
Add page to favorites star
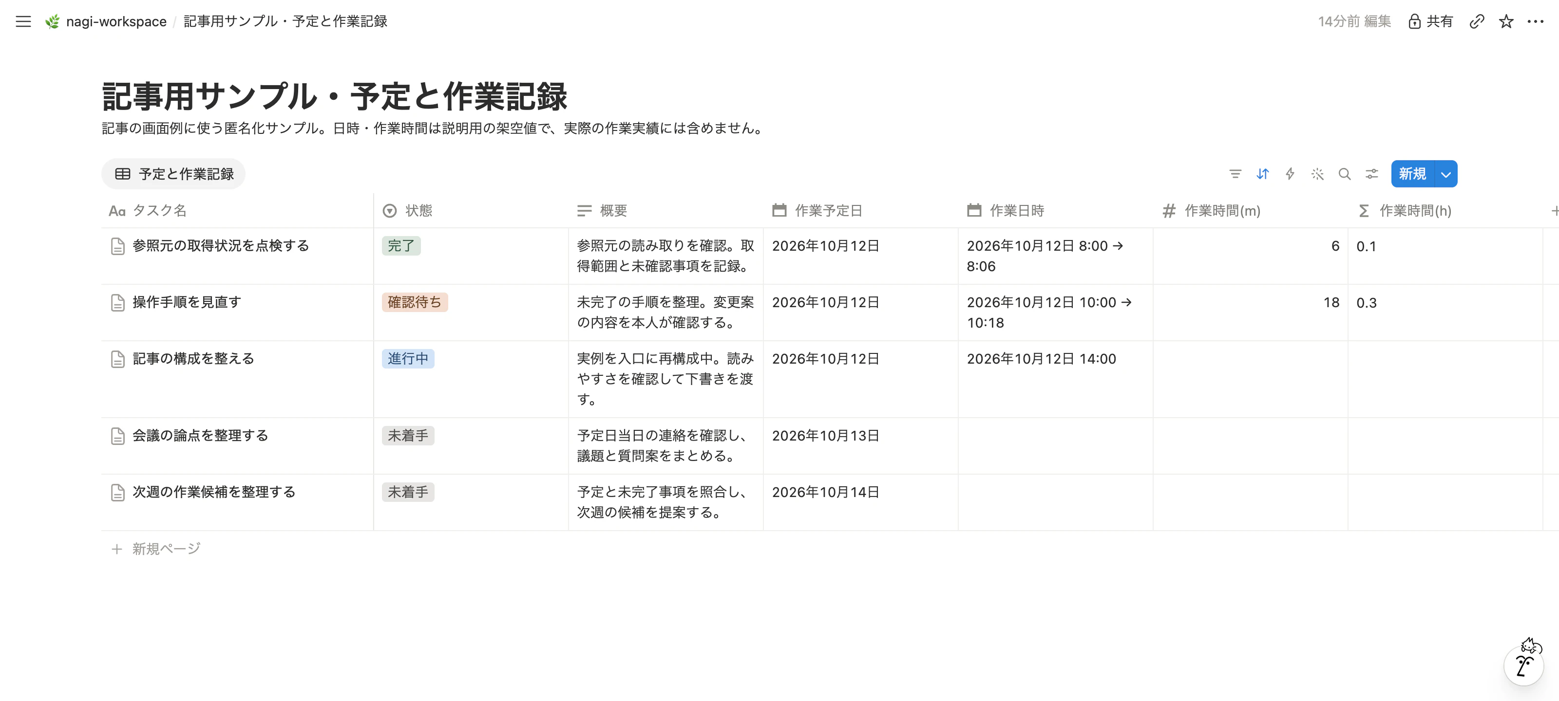(1506, 22)
